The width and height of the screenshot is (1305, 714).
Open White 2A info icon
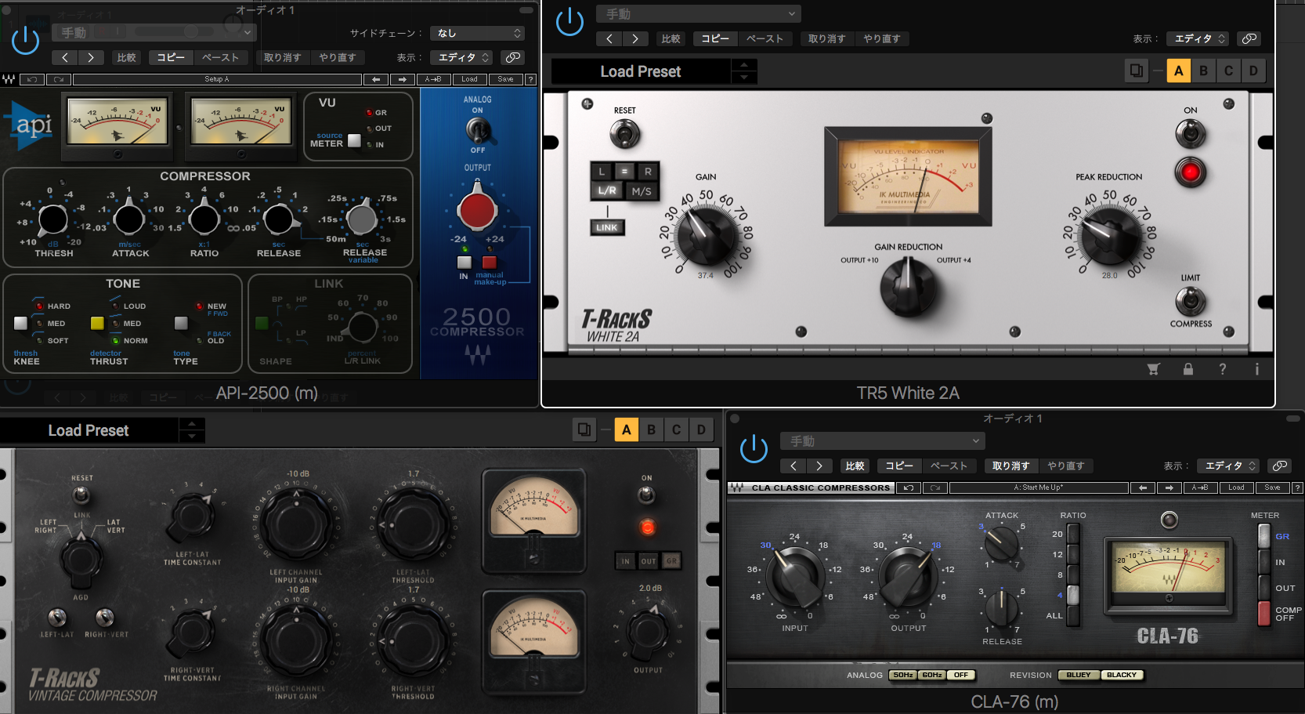(x=1257, y=369)
